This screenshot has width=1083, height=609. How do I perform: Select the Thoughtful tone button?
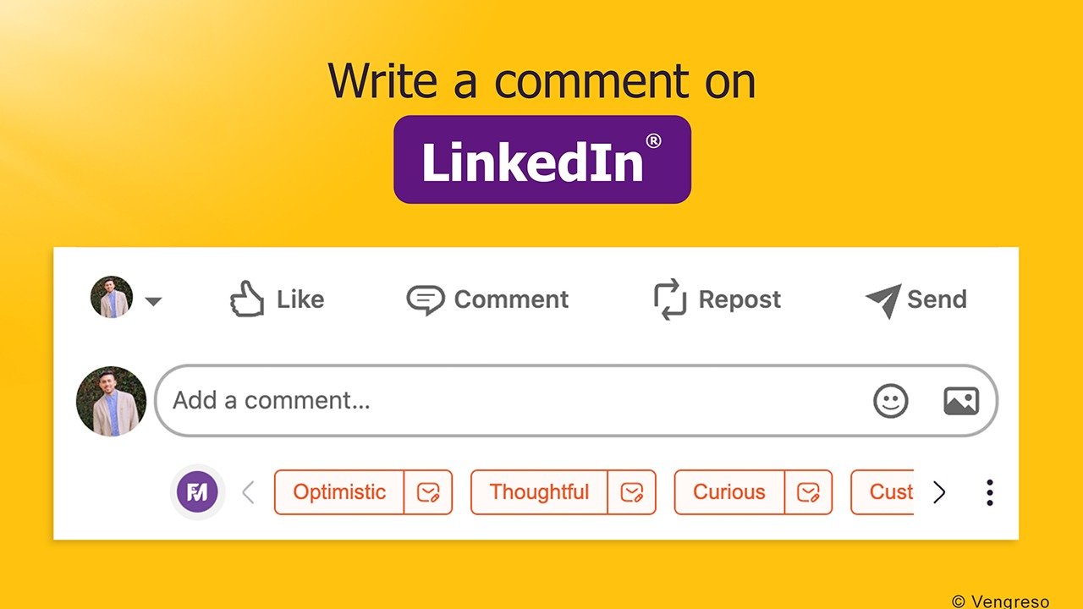pos(539,492)
